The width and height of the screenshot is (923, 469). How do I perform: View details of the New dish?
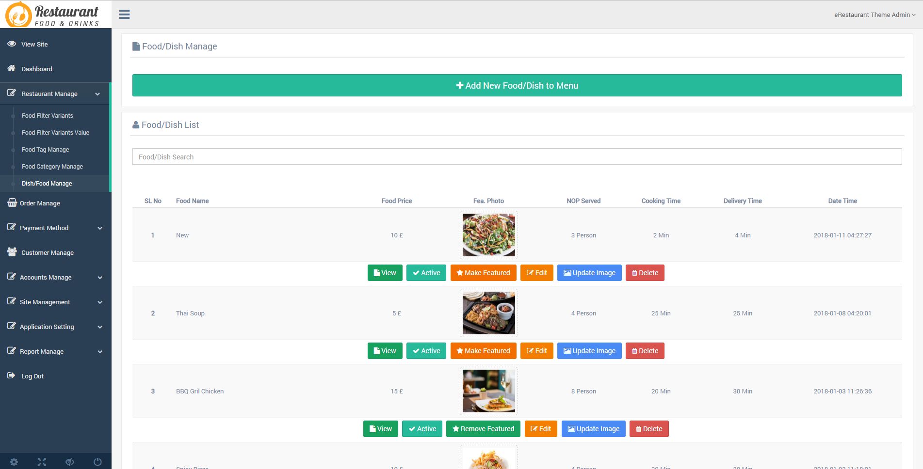click(385, 273)
